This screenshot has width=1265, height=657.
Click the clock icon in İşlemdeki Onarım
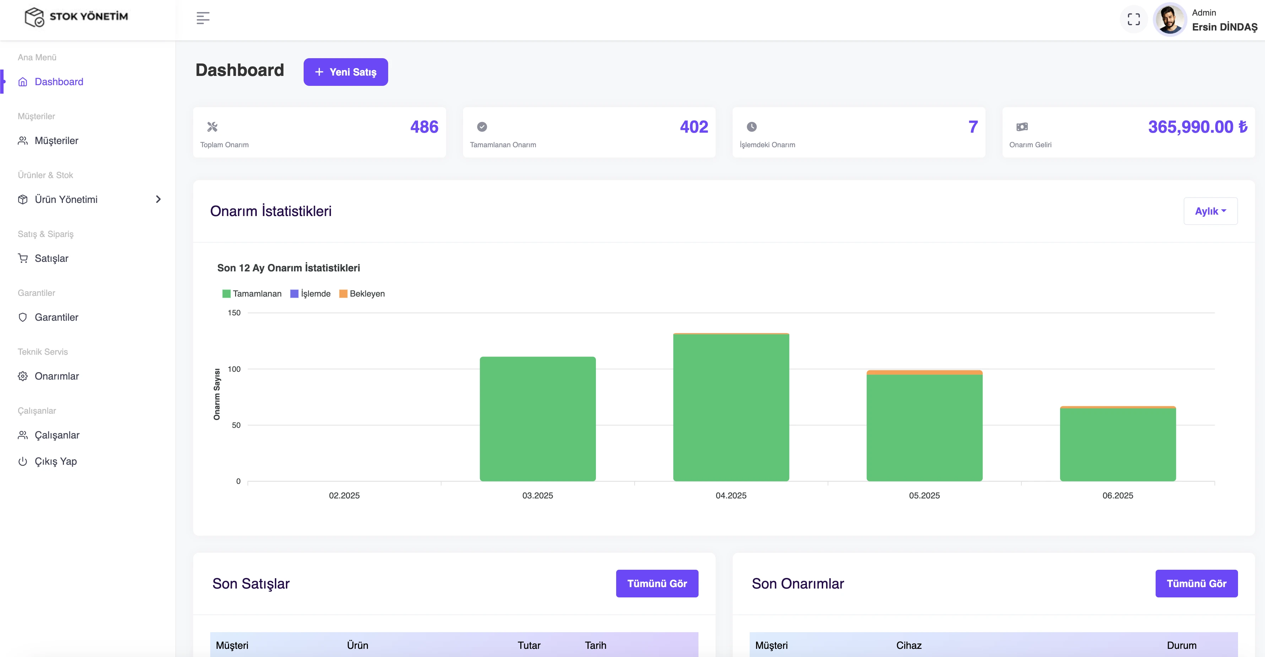coord(751,127)
